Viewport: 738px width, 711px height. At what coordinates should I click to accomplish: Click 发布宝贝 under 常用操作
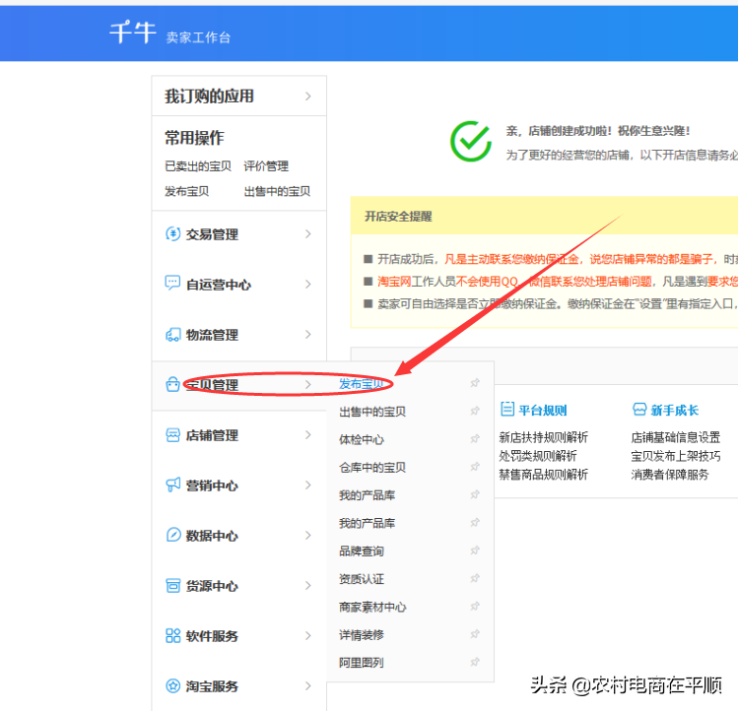(186, 191)
